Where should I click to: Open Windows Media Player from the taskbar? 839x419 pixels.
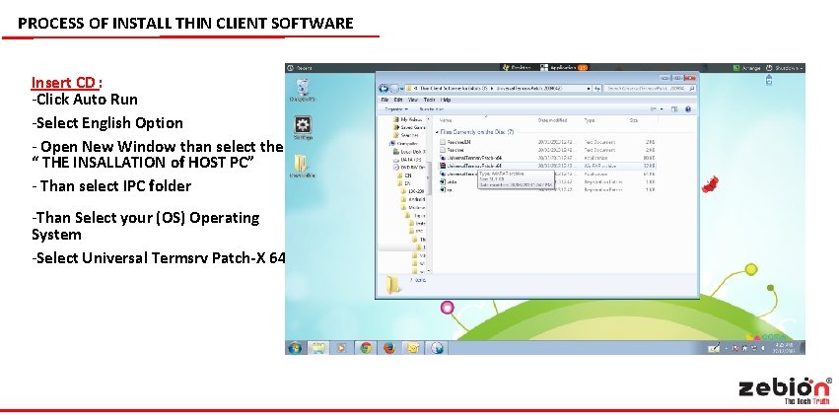pos(341,348)
